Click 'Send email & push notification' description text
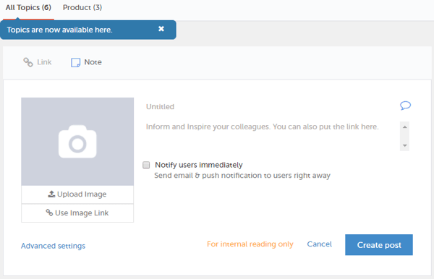This screenshot has width=434, height=279. 242,176
